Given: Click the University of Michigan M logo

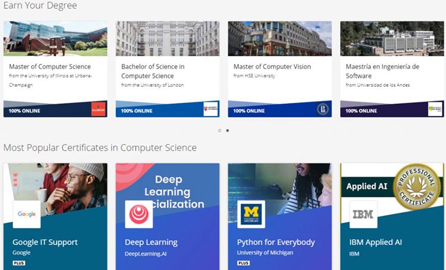Looking at the screenshot, I should (251, 214).
